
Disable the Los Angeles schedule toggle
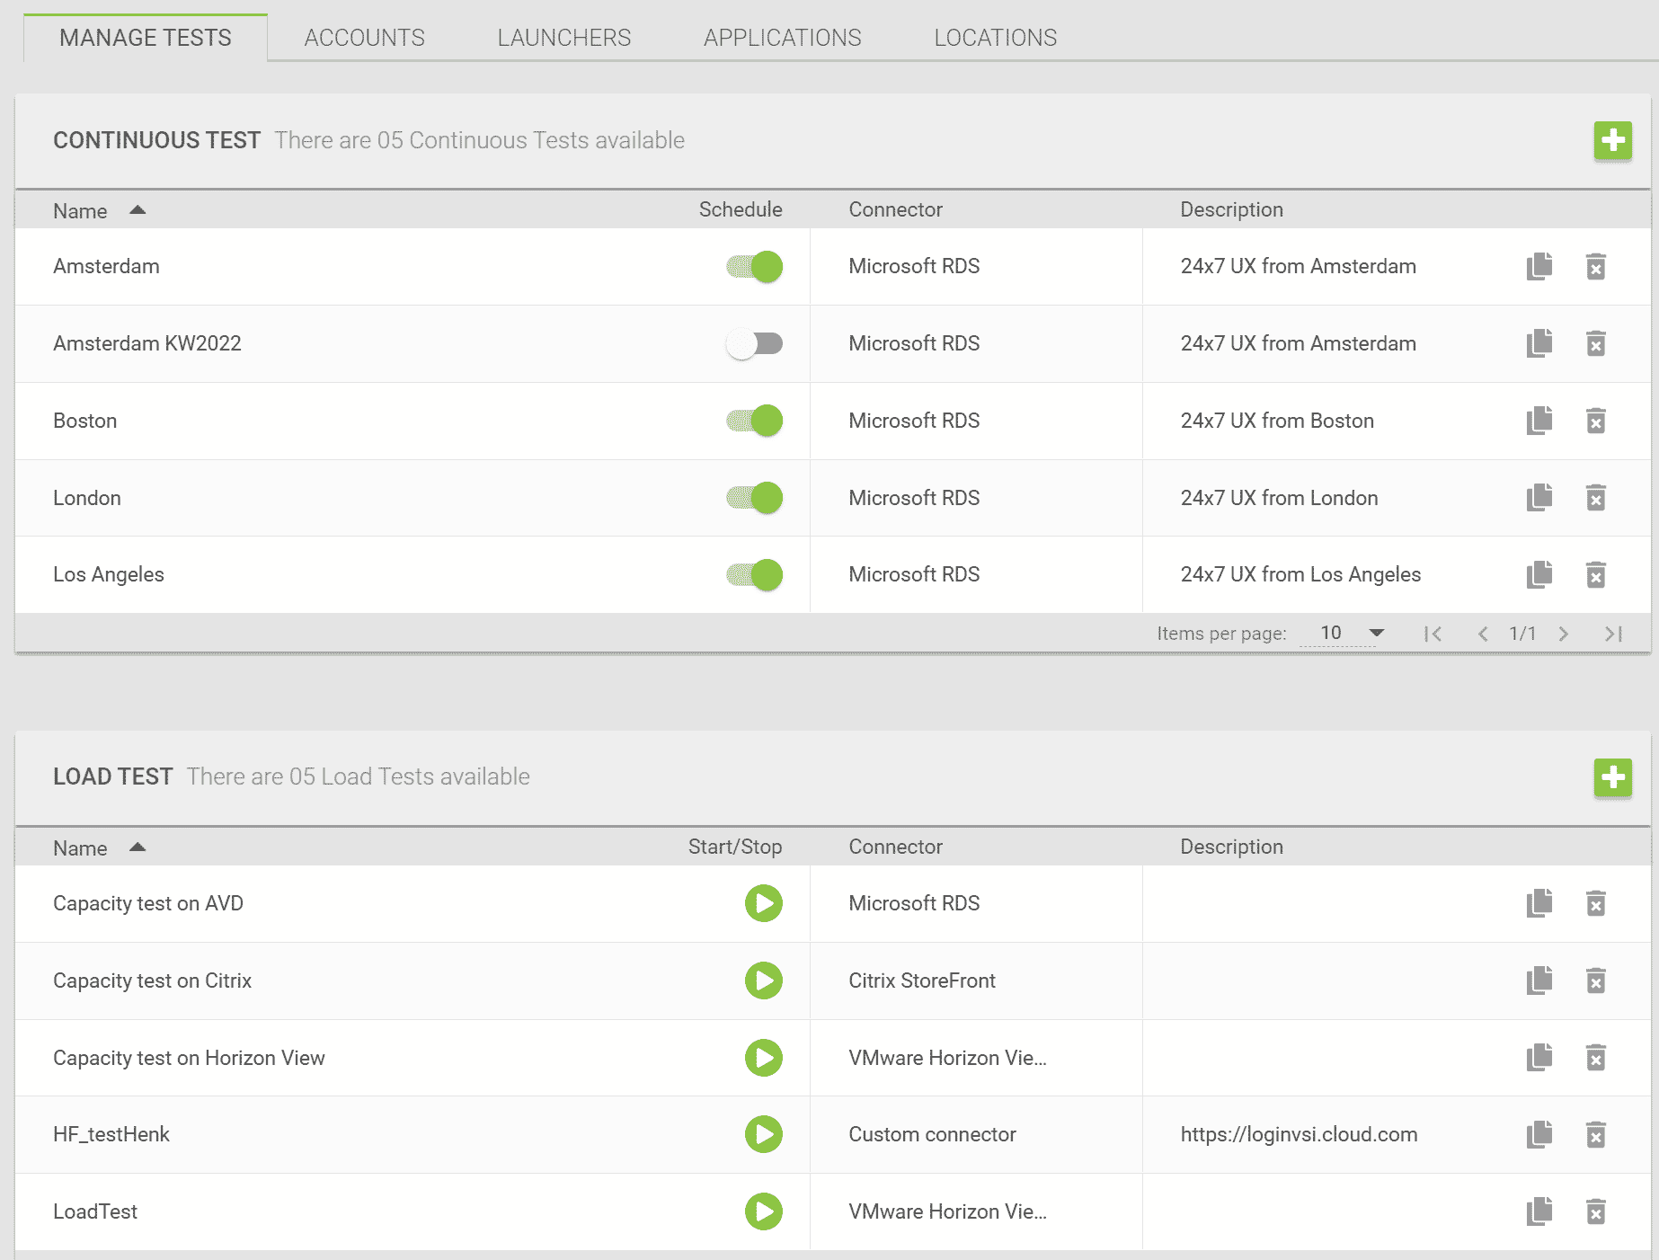[753, 574]
